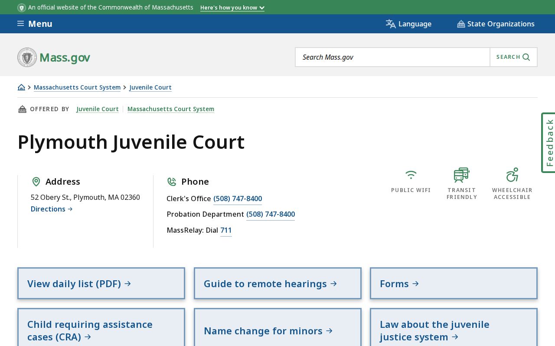Open the Menu navigation
555x346 pixels.
(35, 24)
